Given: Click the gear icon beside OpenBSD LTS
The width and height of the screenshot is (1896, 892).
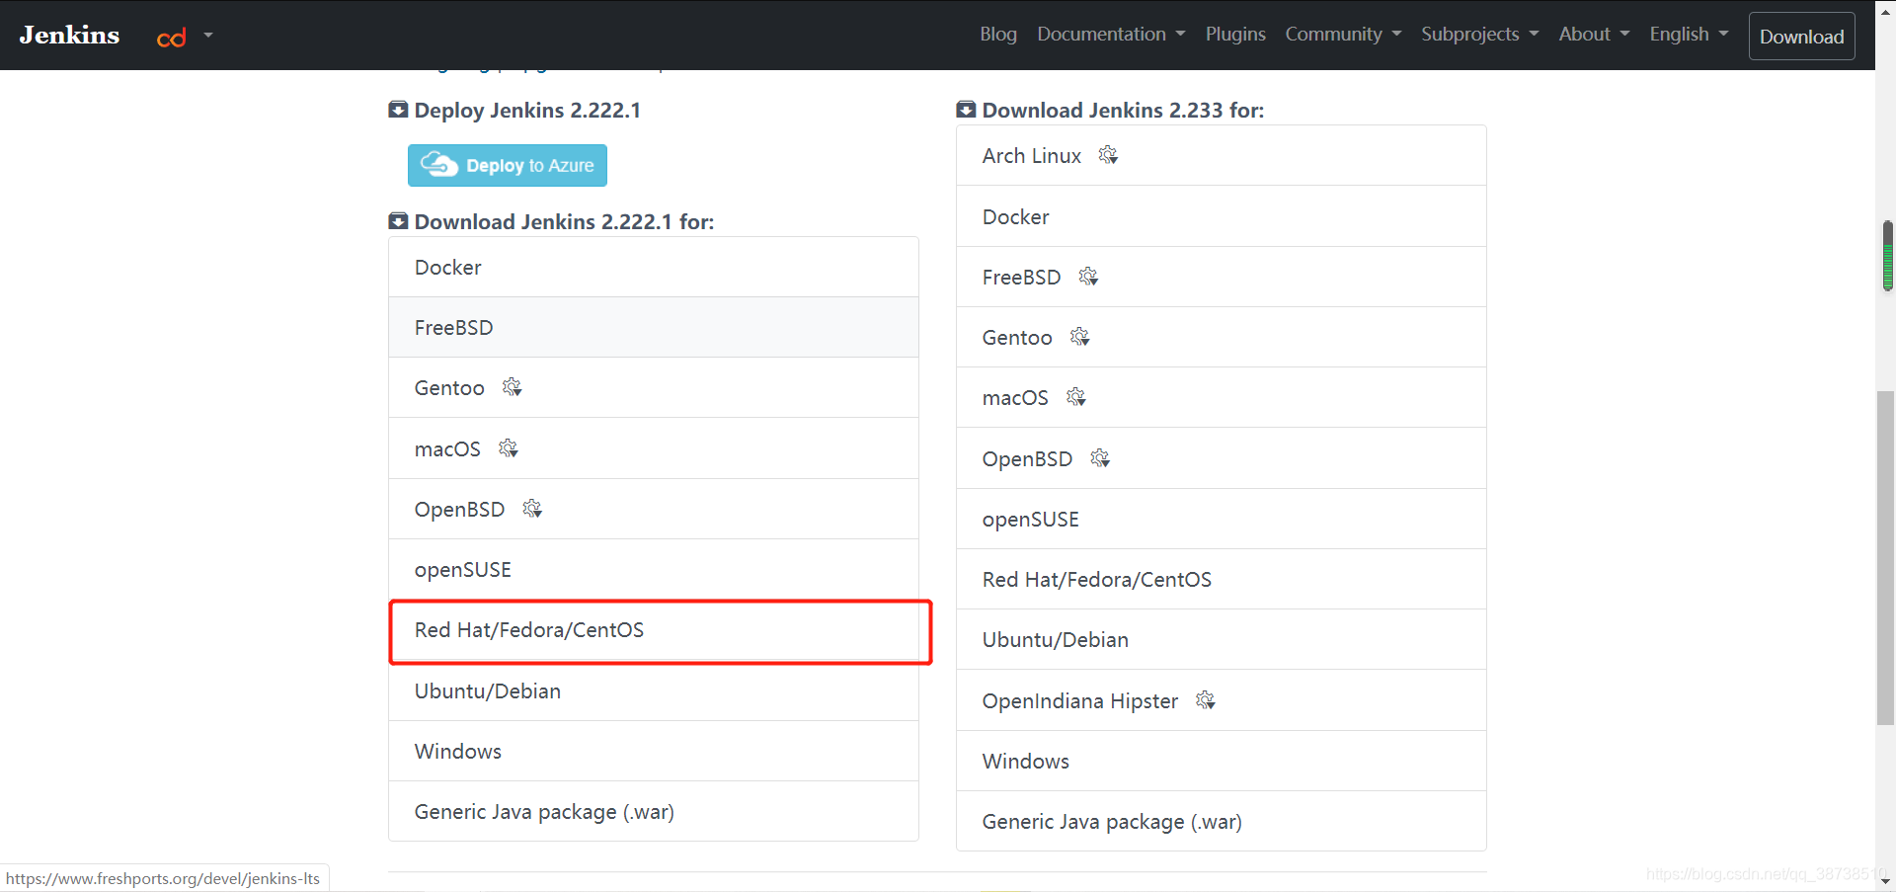Looking at the screenshot, I should 532,509.
